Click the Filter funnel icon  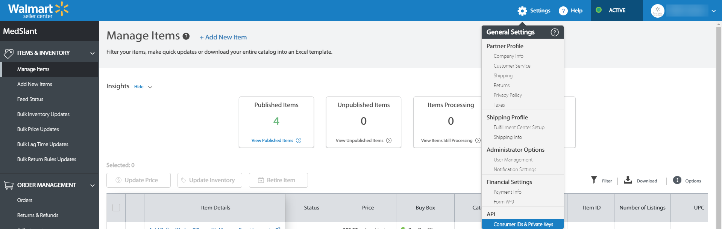tap(594, 180)
